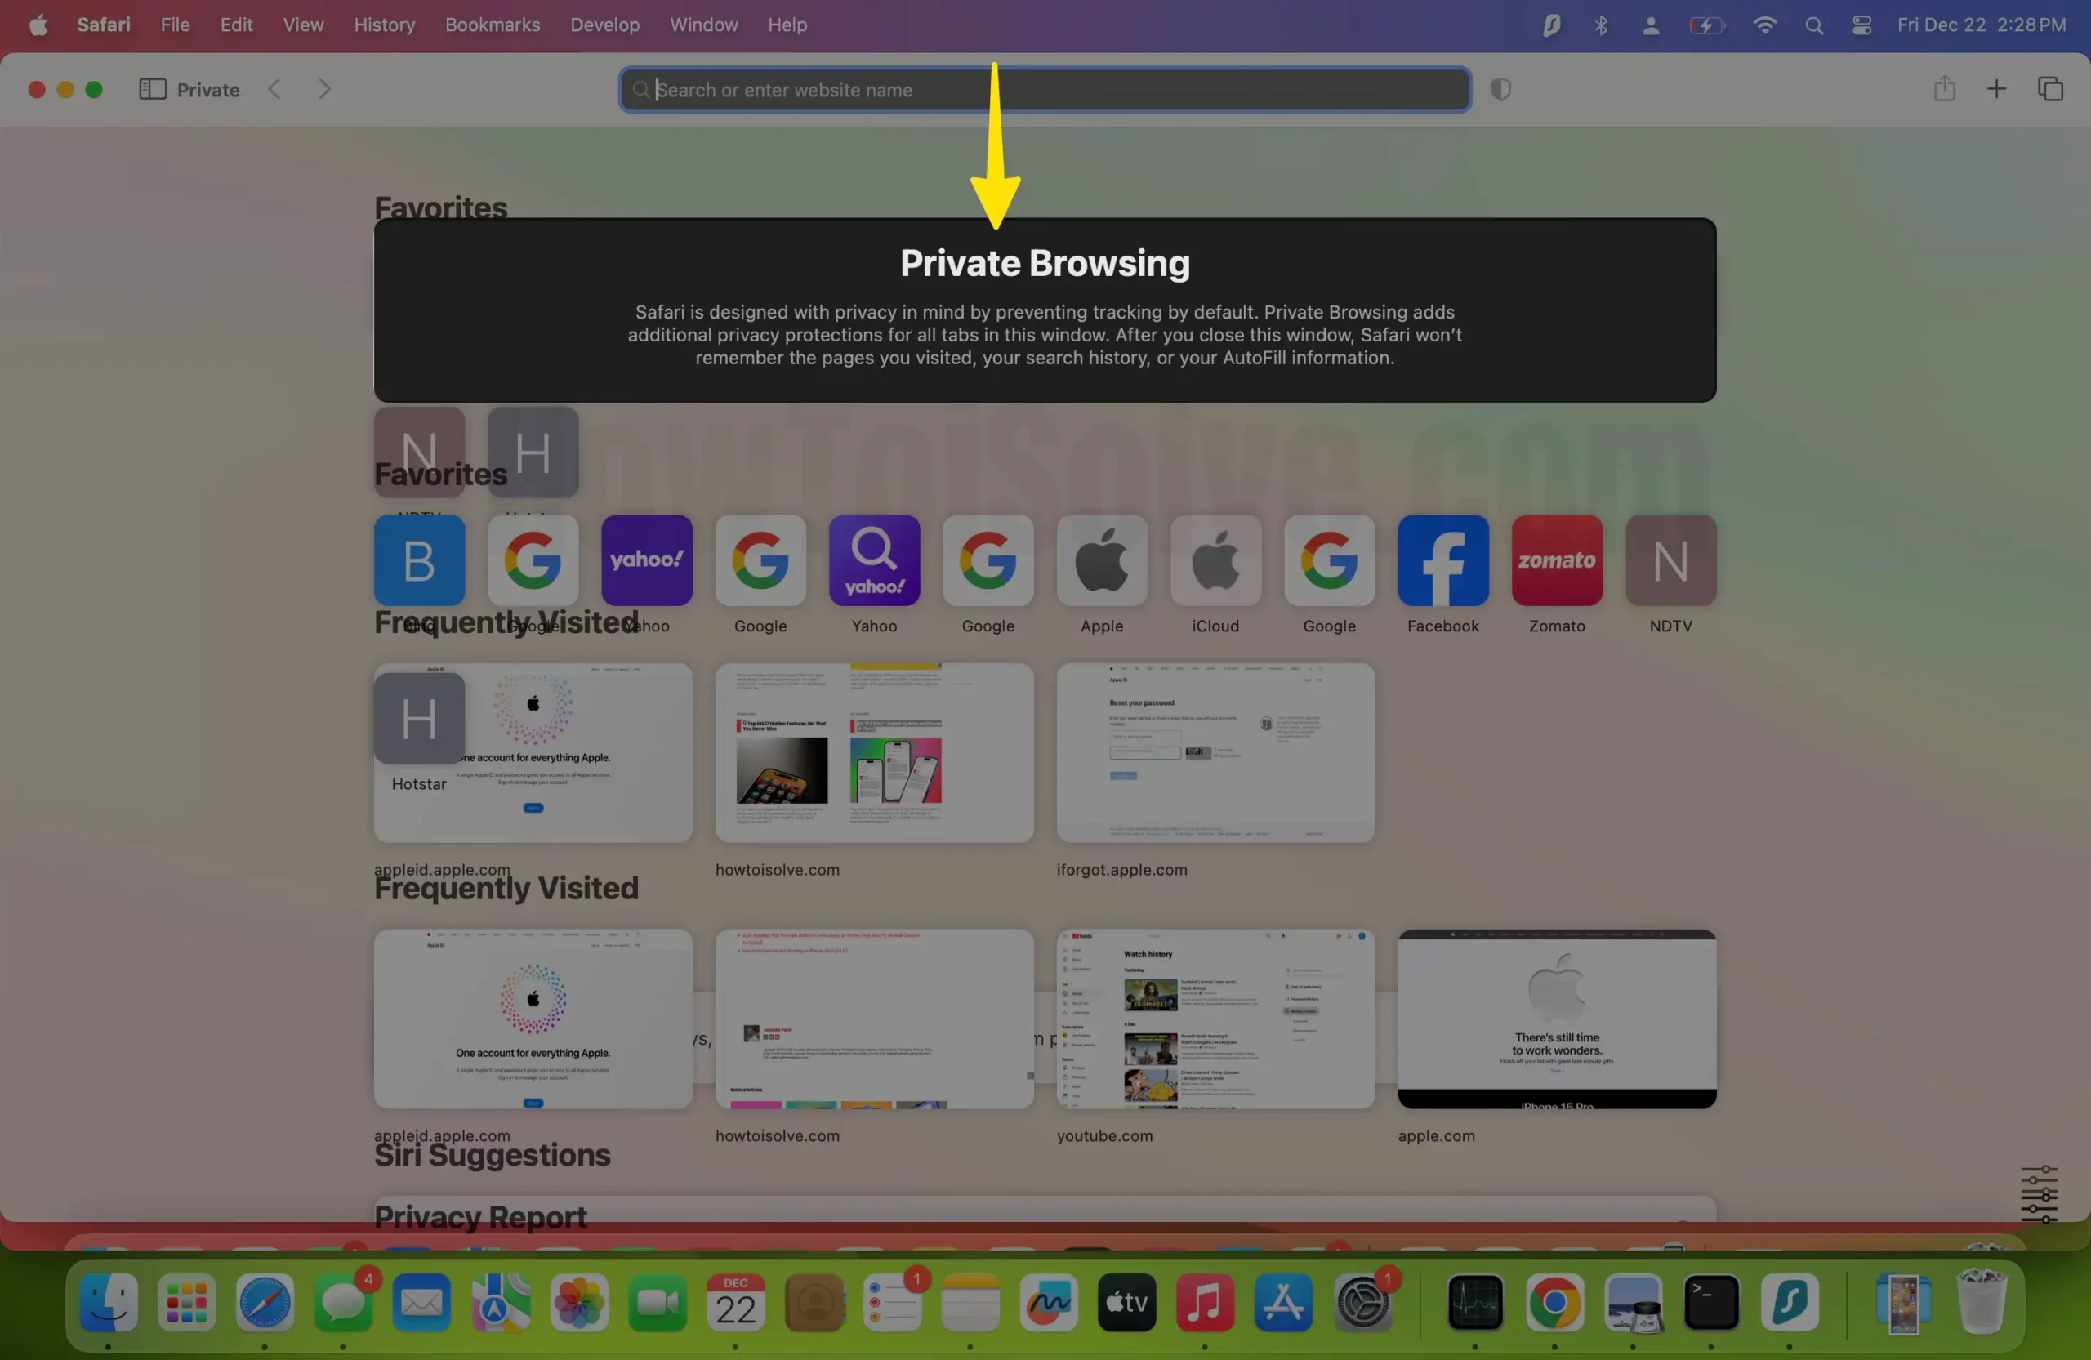2091x1360 pixels.
Task: Open FaceTime from the Dock
Action: (656, 1302)
